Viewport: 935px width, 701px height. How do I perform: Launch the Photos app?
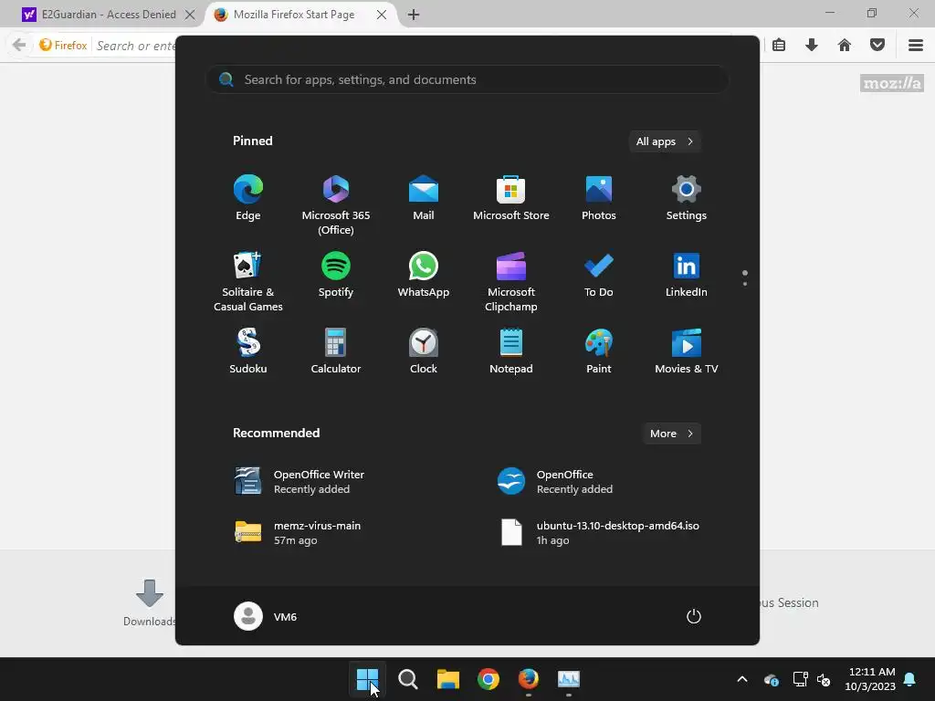(x=599, y=198)
